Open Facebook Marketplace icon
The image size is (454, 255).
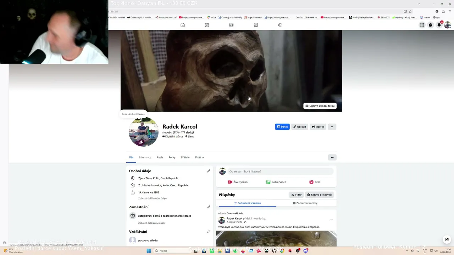pos(256,25)
